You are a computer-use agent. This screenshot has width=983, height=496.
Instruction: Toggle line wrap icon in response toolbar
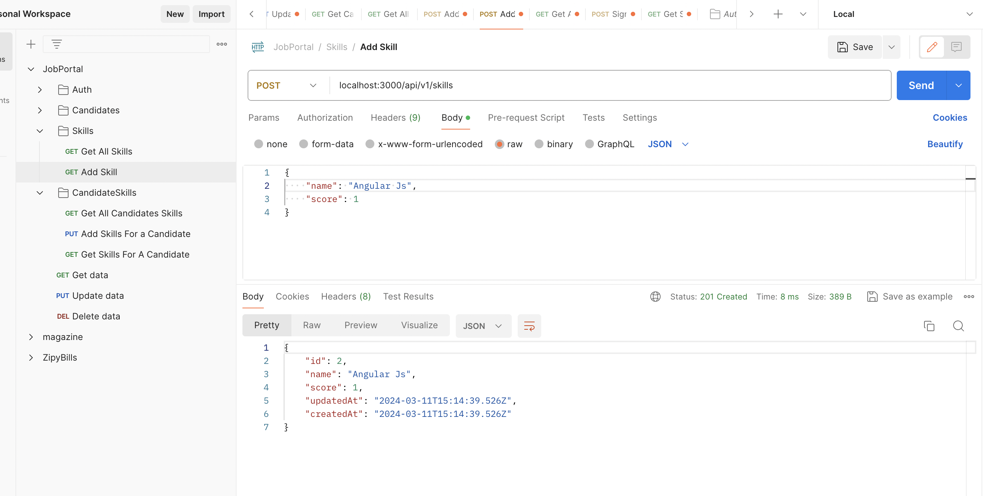tap(529, 326)
